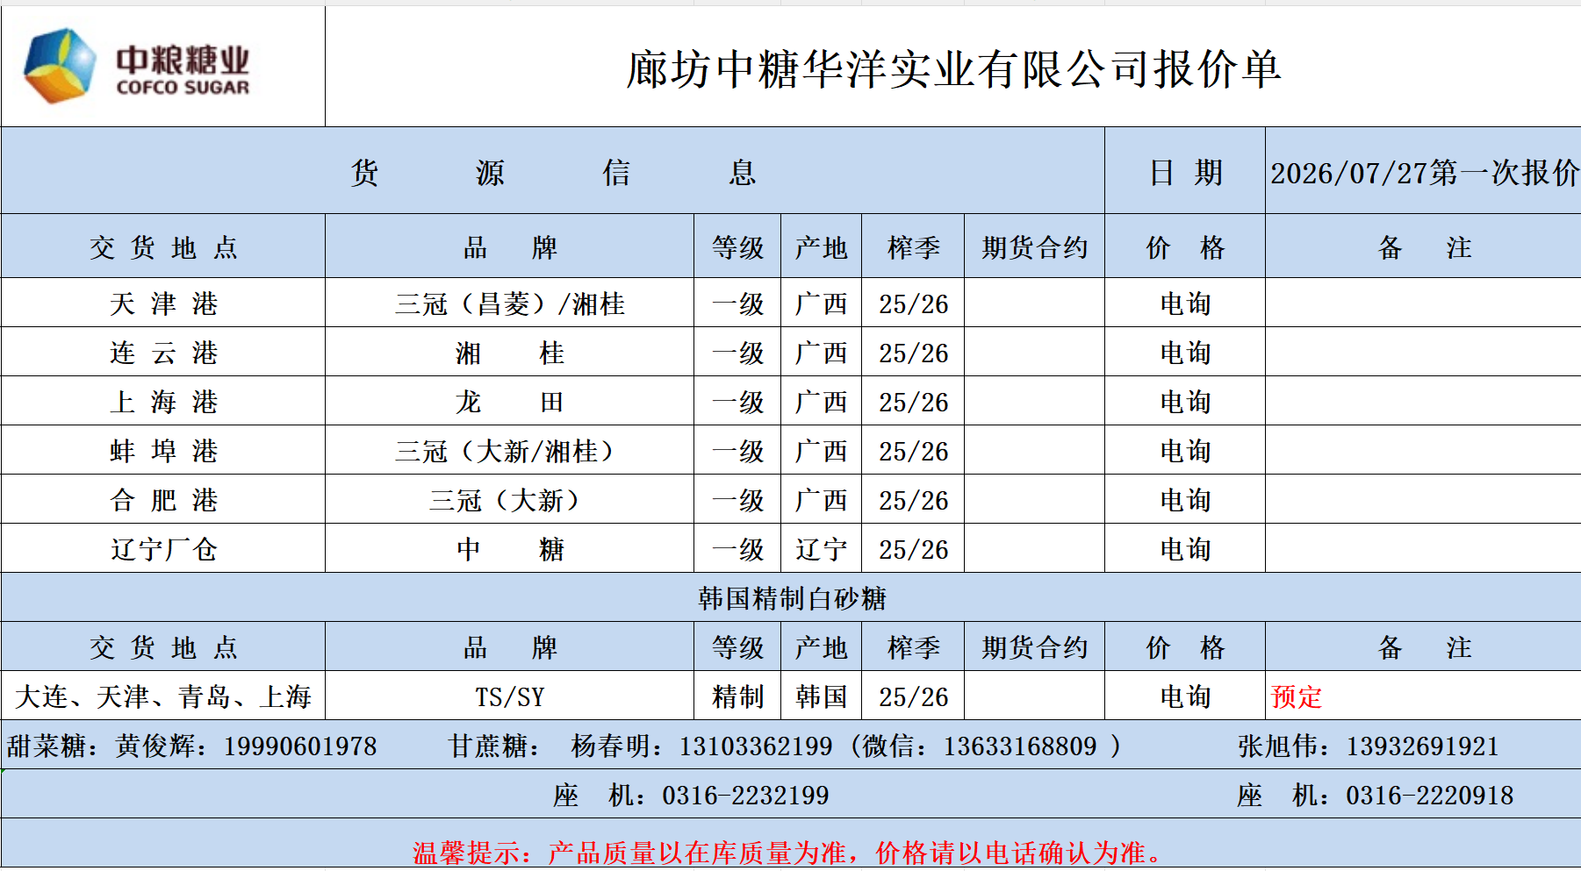Click the 辽宁 origin cell
Screen dimensions: 1581x871
(x=822, y=549)
